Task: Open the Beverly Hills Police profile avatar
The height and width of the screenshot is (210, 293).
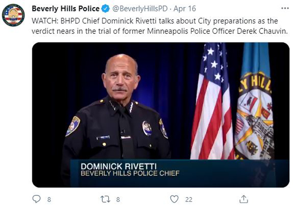Action: pyautogui.click(x=13, y=15)
